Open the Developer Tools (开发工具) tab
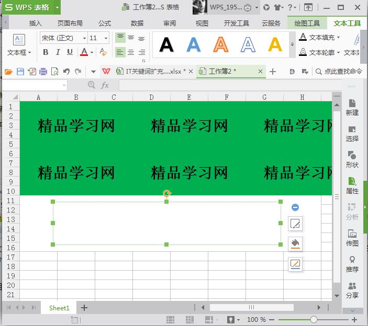The image size is (368, 326). (236, 23)
